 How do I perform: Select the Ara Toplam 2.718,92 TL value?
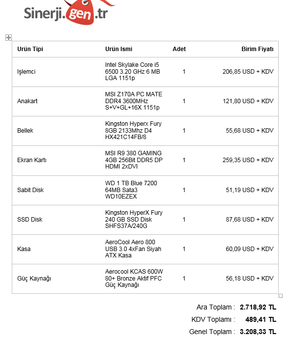258,307
